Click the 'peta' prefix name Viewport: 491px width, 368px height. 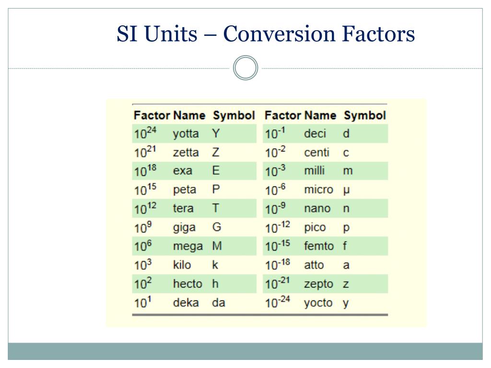coord(185,190)
